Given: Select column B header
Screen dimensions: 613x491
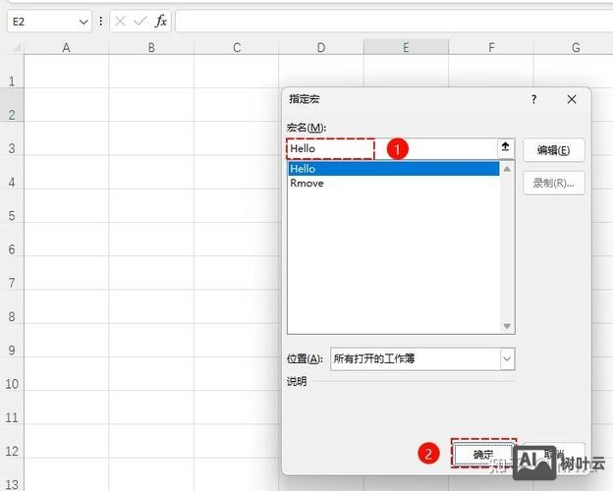Looking at the screenshot, I should pos(151,47).
